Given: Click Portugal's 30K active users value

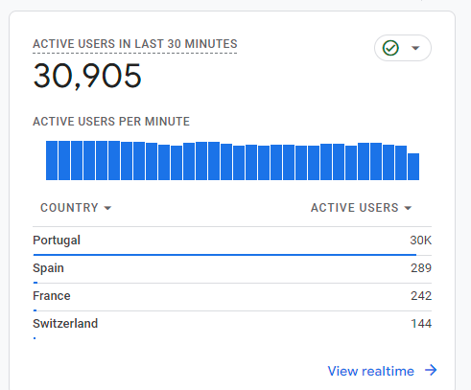Looking at the screenshot, I should click(420, 241).
